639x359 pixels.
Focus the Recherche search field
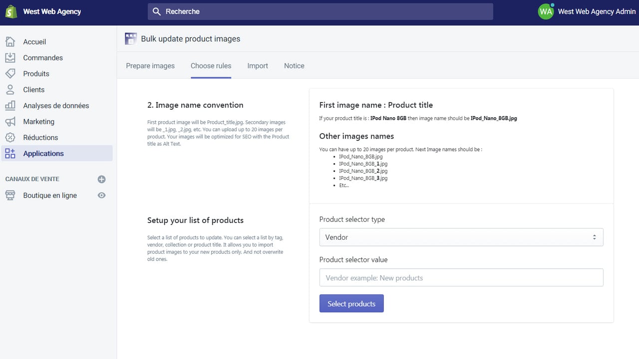[320, 11]
